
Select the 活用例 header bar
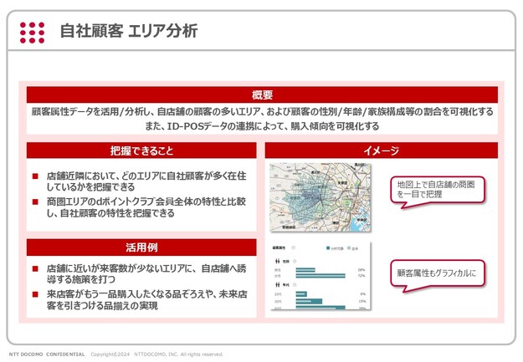[x=141, y=247]
